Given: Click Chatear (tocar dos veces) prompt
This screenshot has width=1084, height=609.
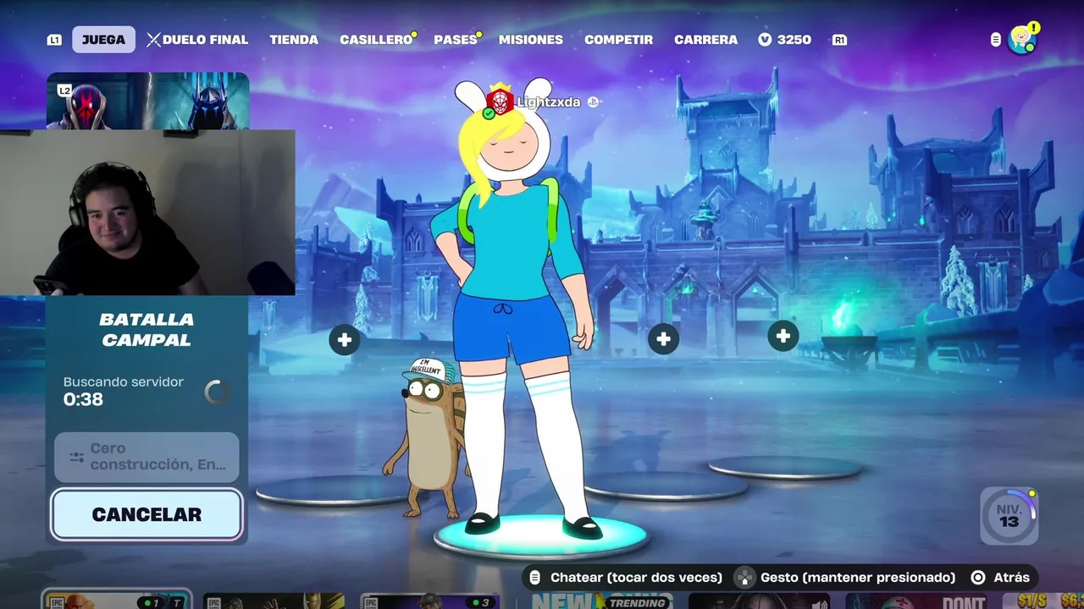Looking at the screenshot, I should pyautogui.click(x=626, y=578).
